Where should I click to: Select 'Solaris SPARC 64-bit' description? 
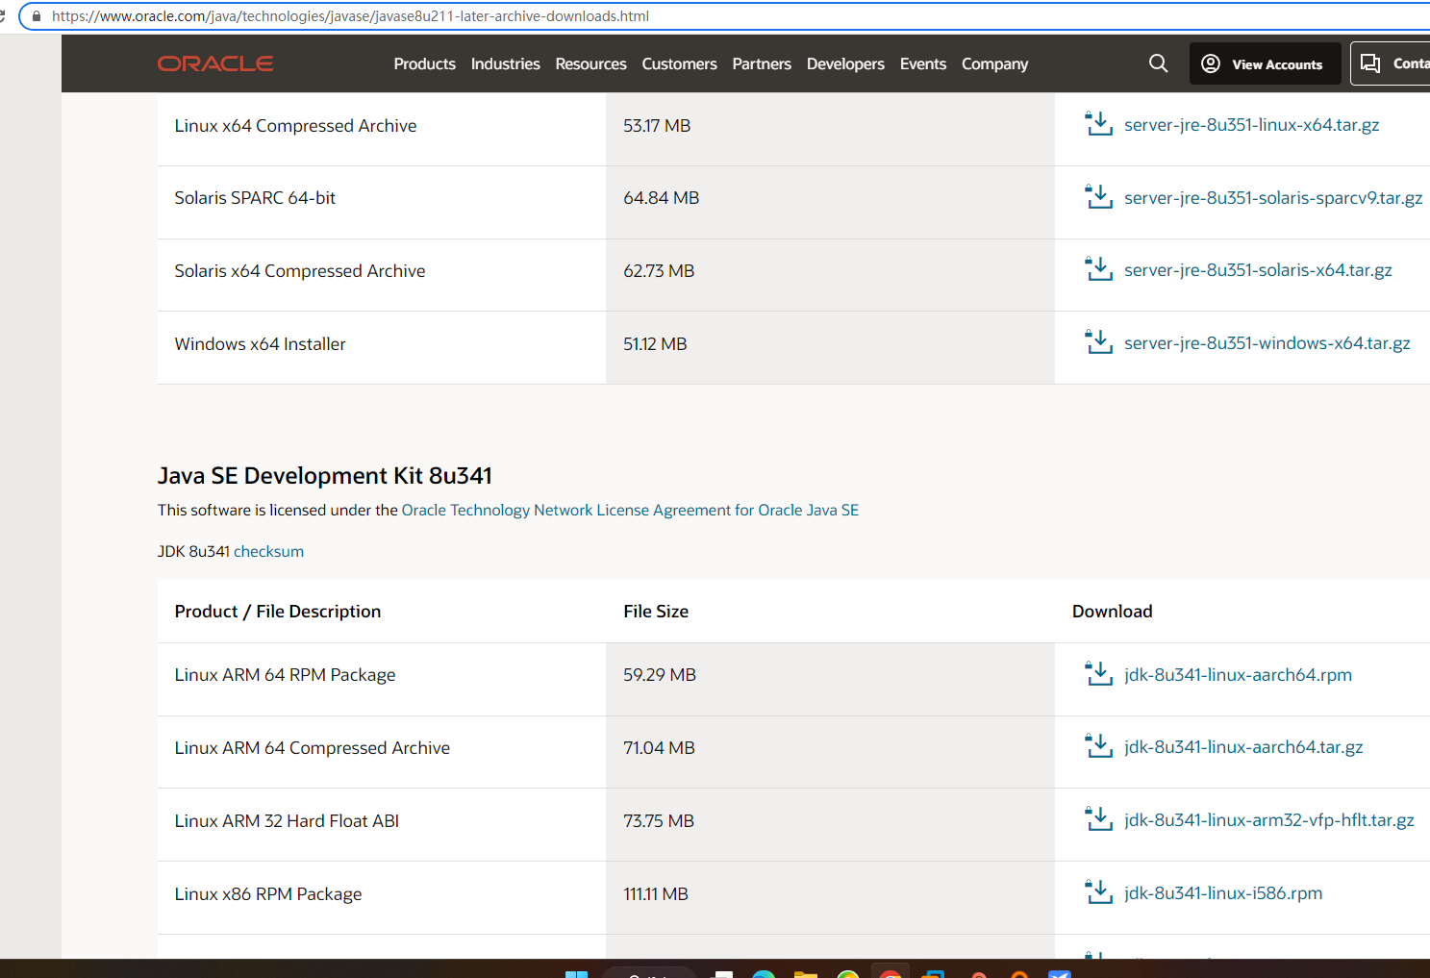(x=255, y=198)
